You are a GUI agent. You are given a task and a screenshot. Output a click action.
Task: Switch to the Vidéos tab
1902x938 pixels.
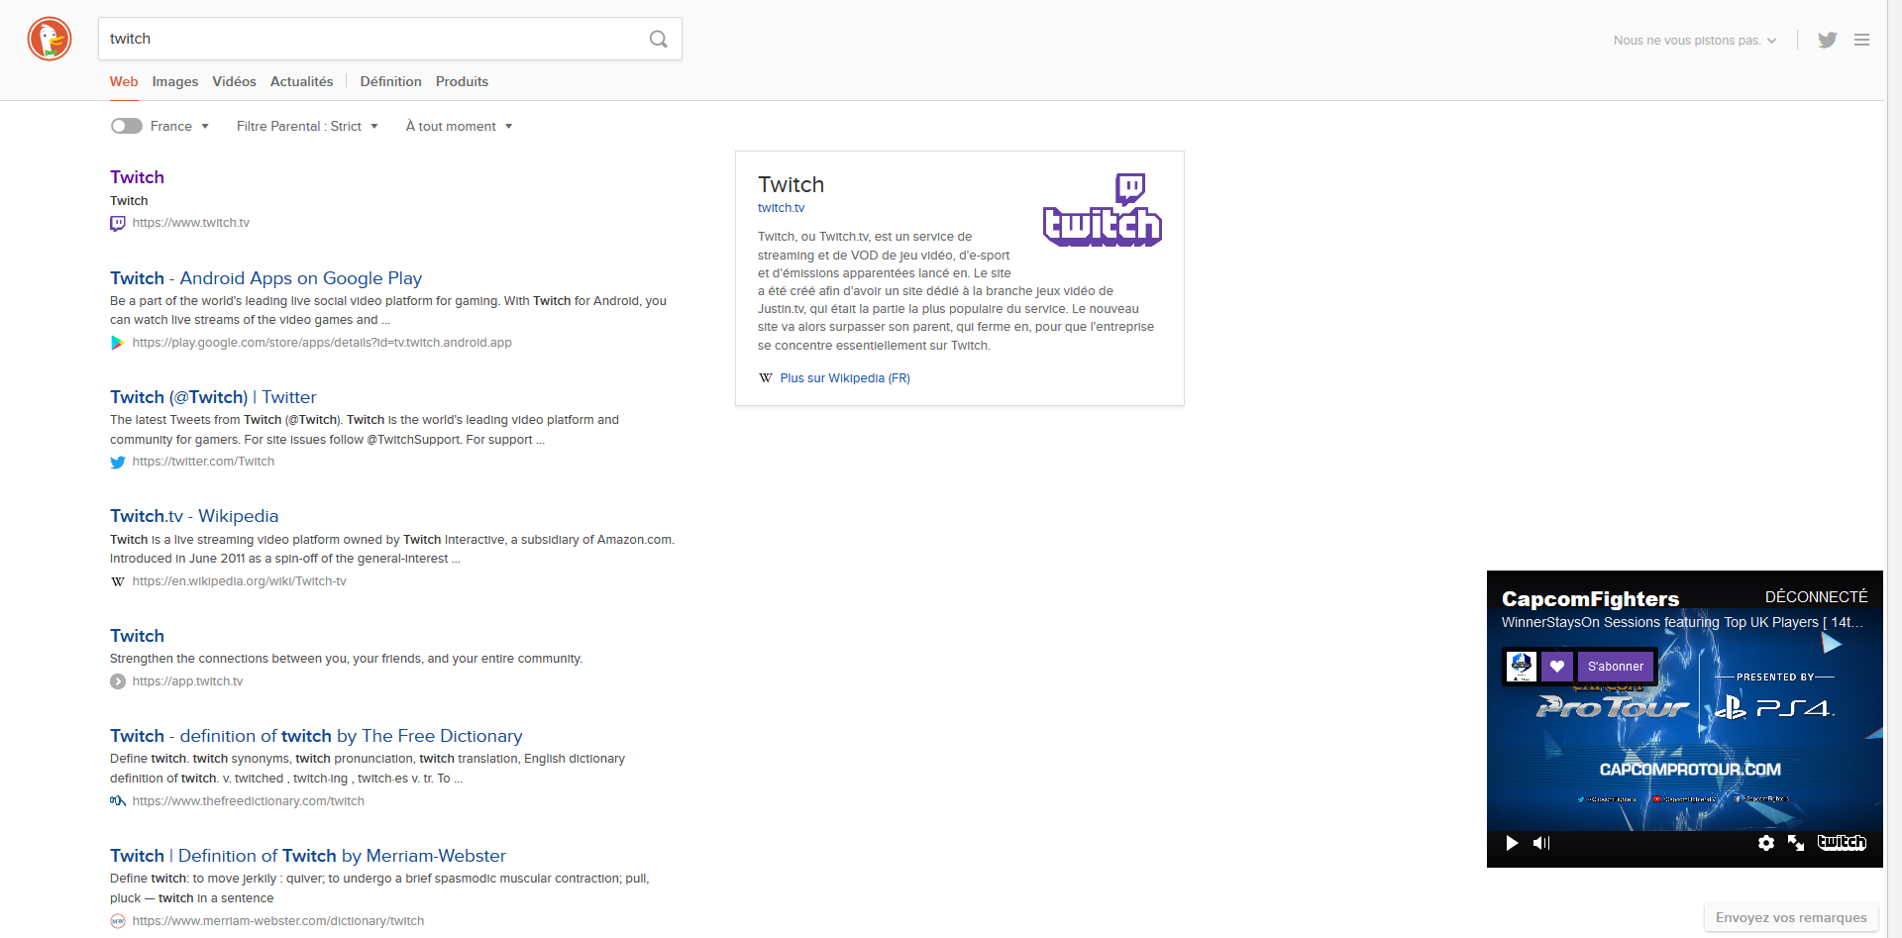click(234, 81)
